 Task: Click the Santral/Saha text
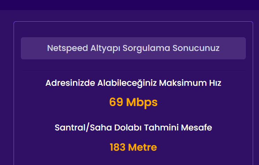pos(77,128)
